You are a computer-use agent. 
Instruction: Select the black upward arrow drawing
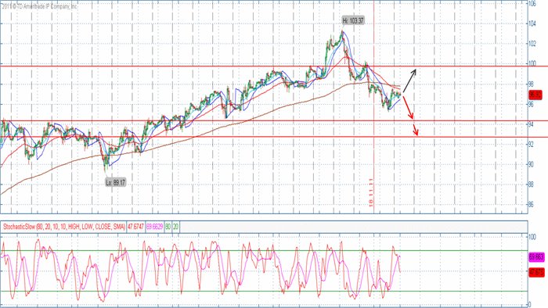pyautogui.click(x=409, y=81)
